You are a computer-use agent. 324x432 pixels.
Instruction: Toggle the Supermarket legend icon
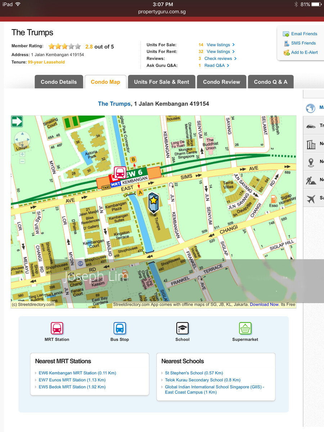coord(245,328)
